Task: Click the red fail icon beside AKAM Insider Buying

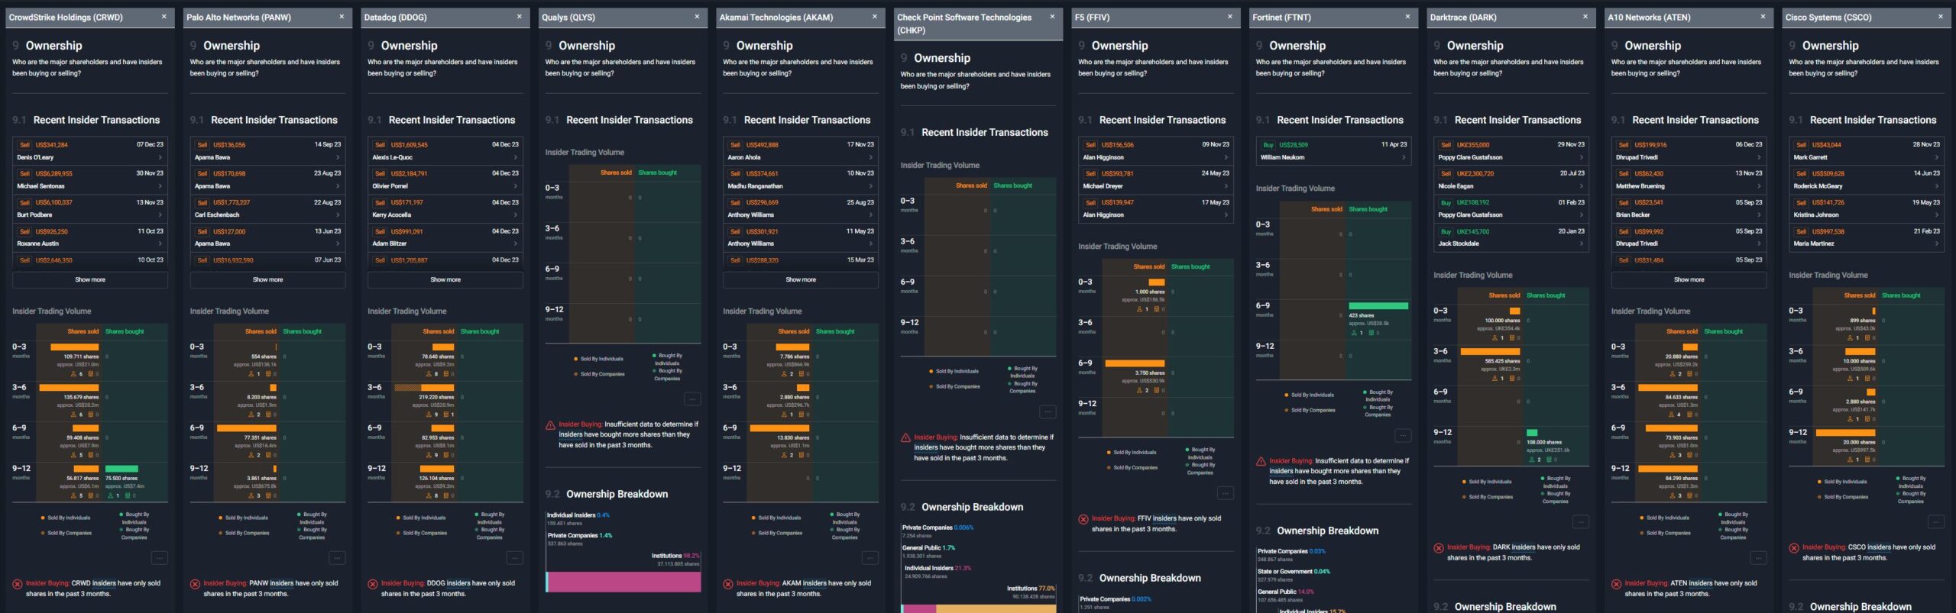Action: click(727, 584)
